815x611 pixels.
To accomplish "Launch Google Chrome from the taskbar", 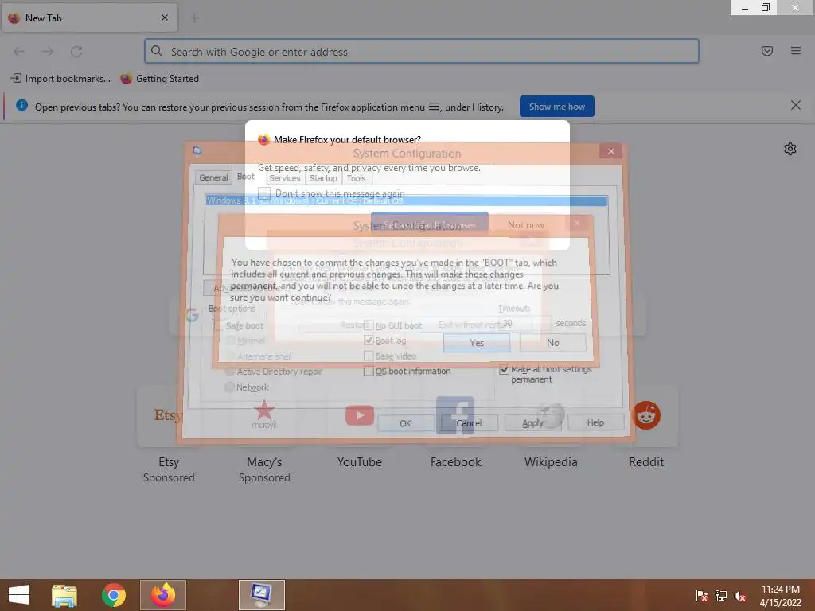I will click(x=114, y=595).
